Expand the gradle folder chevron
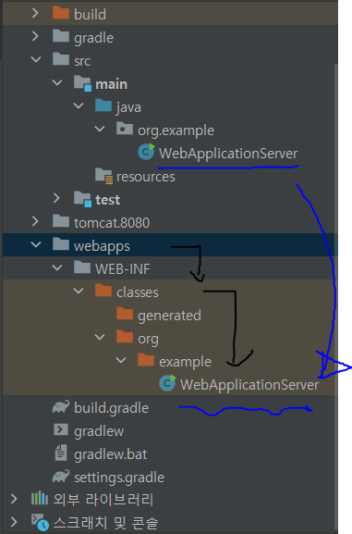352x534 pixels. [x=35, y=36]
